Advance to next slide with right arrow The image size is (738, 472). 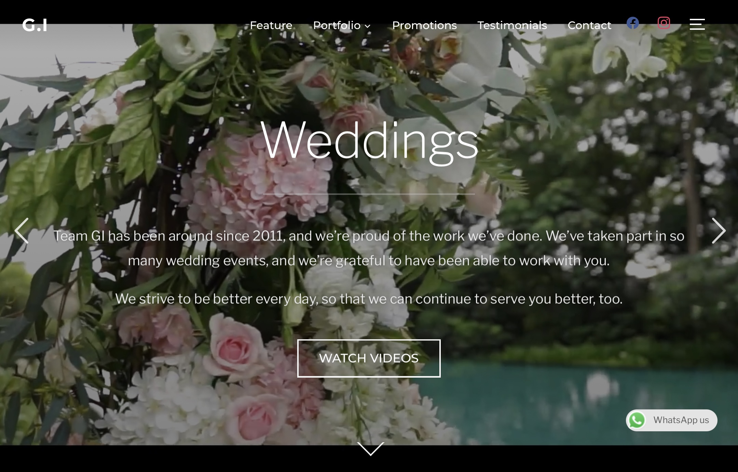point(719,231)
